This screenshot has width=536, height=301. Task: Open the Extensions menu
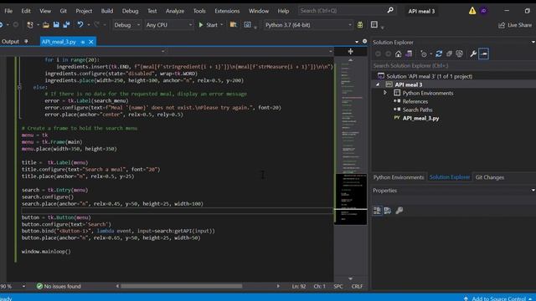pos(227,11)
